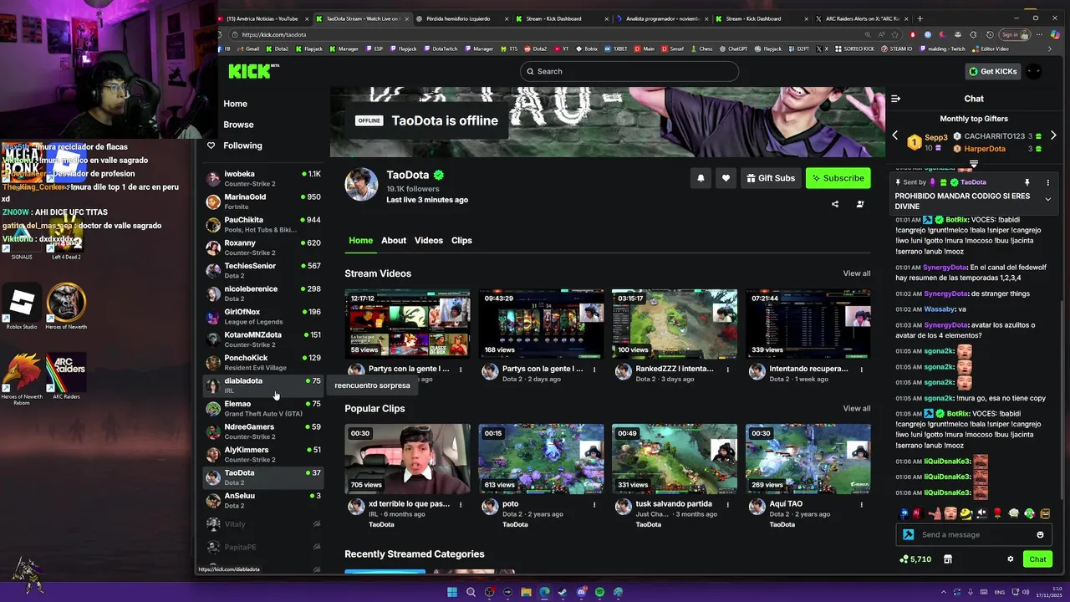Show previous top gifters with the left arrow
The width and height of the screenshot is (1070, 602).
tap(894, 135)
